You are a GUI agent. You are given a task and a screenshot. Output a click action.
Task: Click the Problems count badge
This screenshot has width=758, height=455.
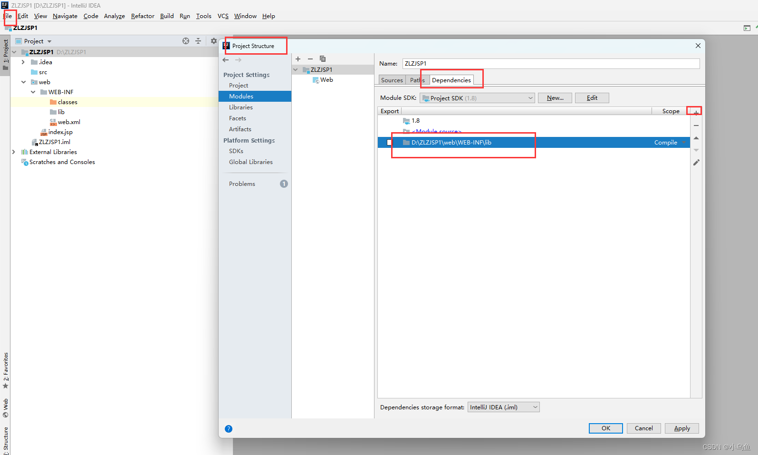coord(284,184)
